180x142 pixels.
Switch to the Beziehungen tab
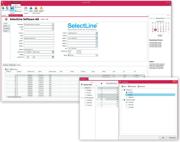click(13, 65)
